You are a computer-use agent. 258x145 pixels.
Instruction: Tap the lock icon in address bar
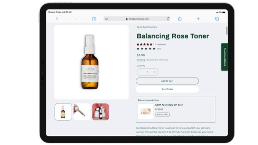pos(127,19)
